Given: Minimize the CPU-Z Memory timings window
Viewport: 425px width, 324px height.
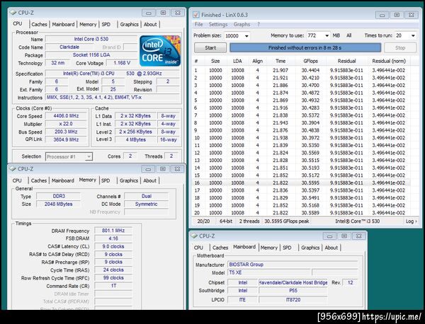Looking at the screenshot, I should coord(148,169).
